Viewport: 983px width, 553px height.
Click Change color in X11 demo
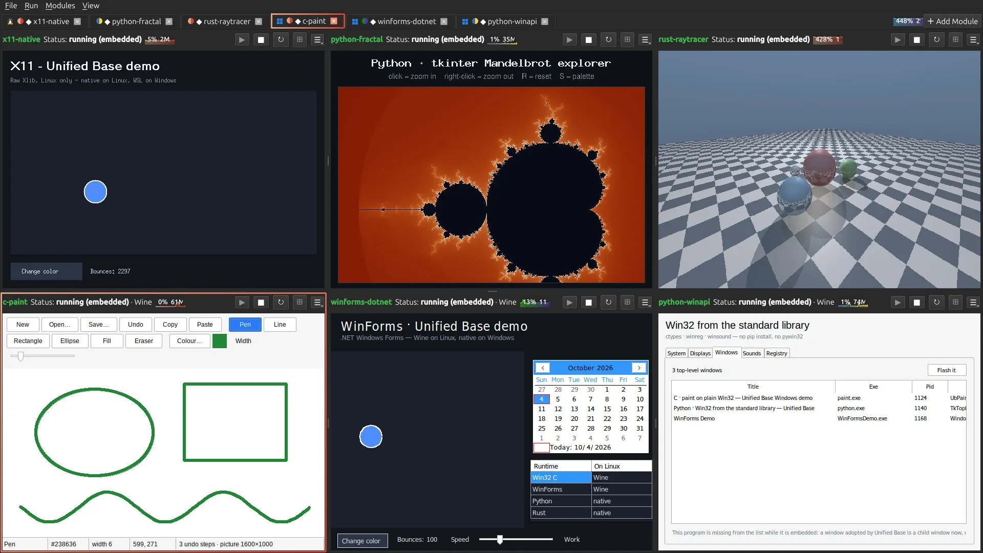click(46, 271)
